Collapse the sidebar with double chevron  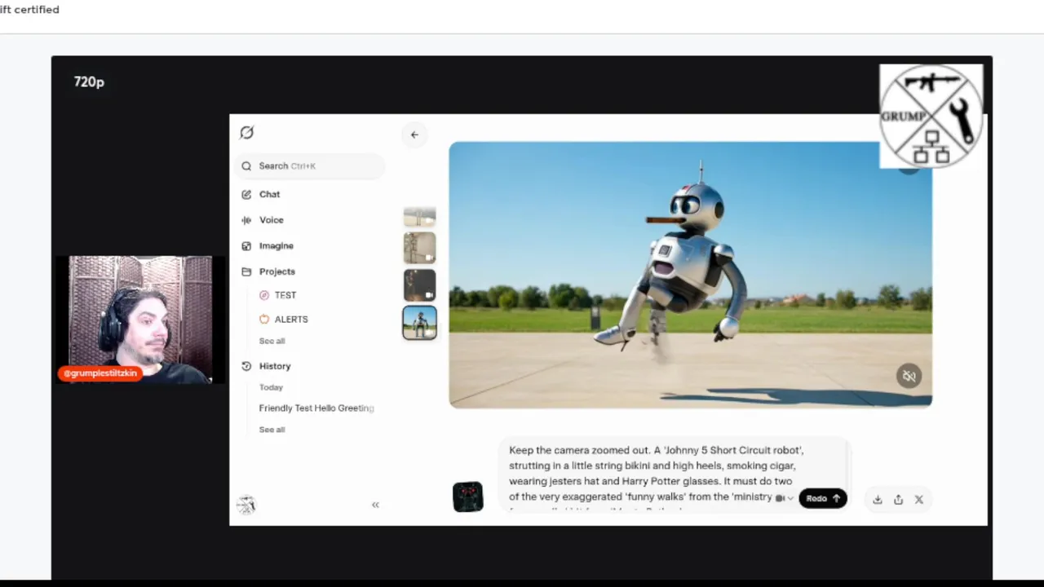(375, 505)
